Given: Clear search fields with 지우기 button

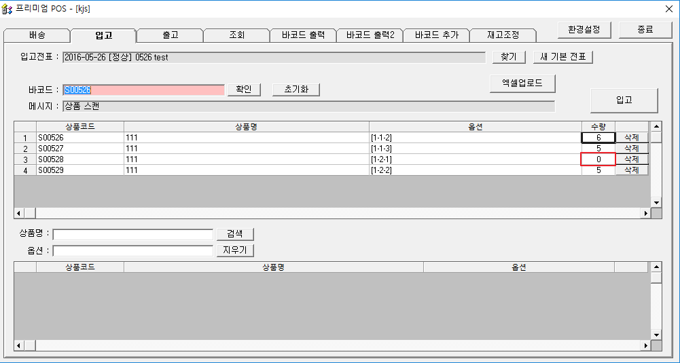Looking at the screenshot, I should point(235,250).
